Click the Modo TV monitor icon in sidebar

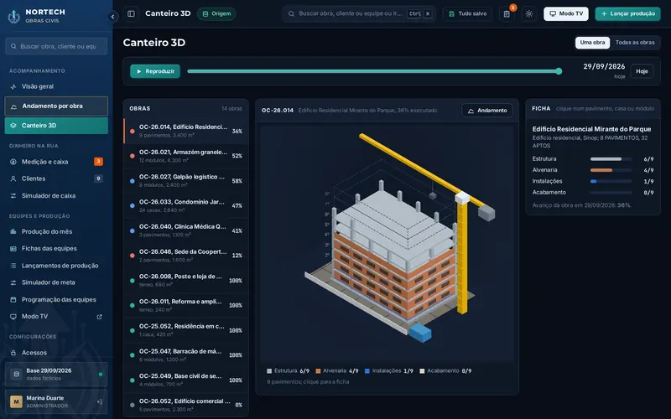[13, 317]
